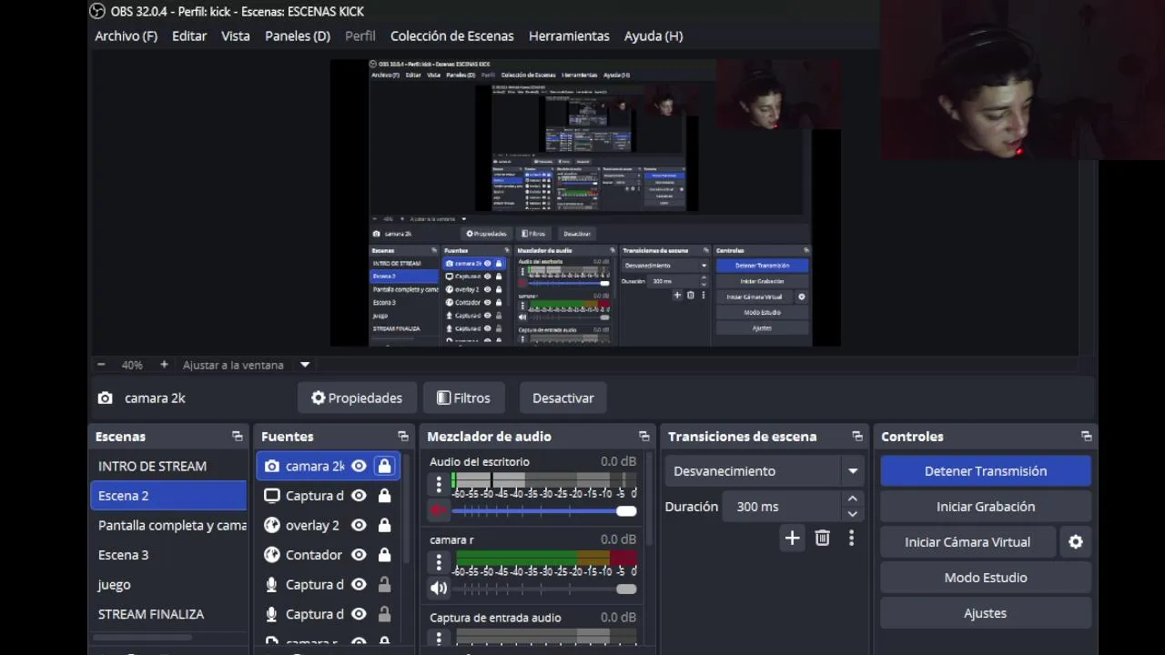
Task: Open the Ayuda (H) menu
Action: pos(653,36)
